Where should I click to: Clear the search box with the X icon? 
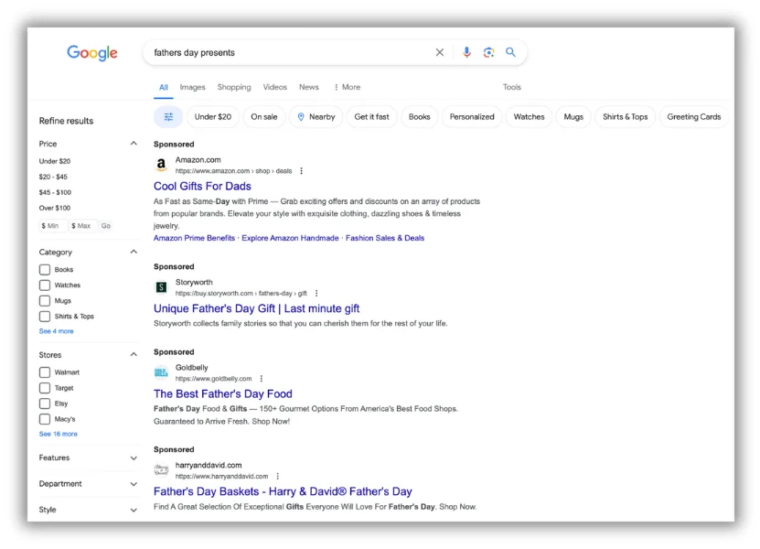click(x=440, y=52)
